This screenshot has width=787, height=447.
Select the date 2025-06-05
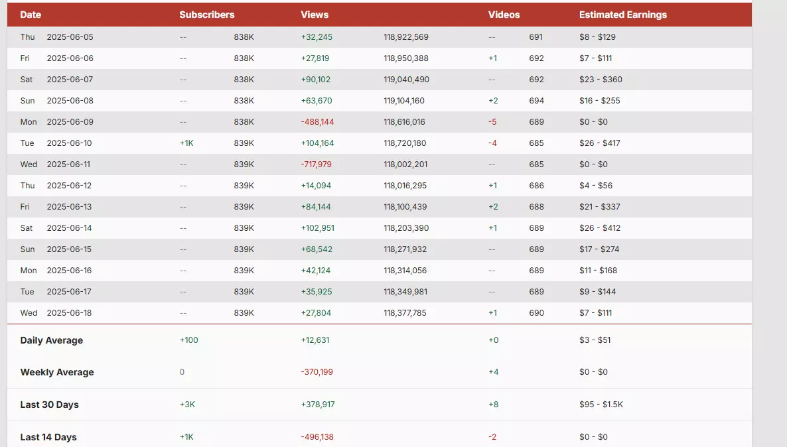(x=70, y=37)
